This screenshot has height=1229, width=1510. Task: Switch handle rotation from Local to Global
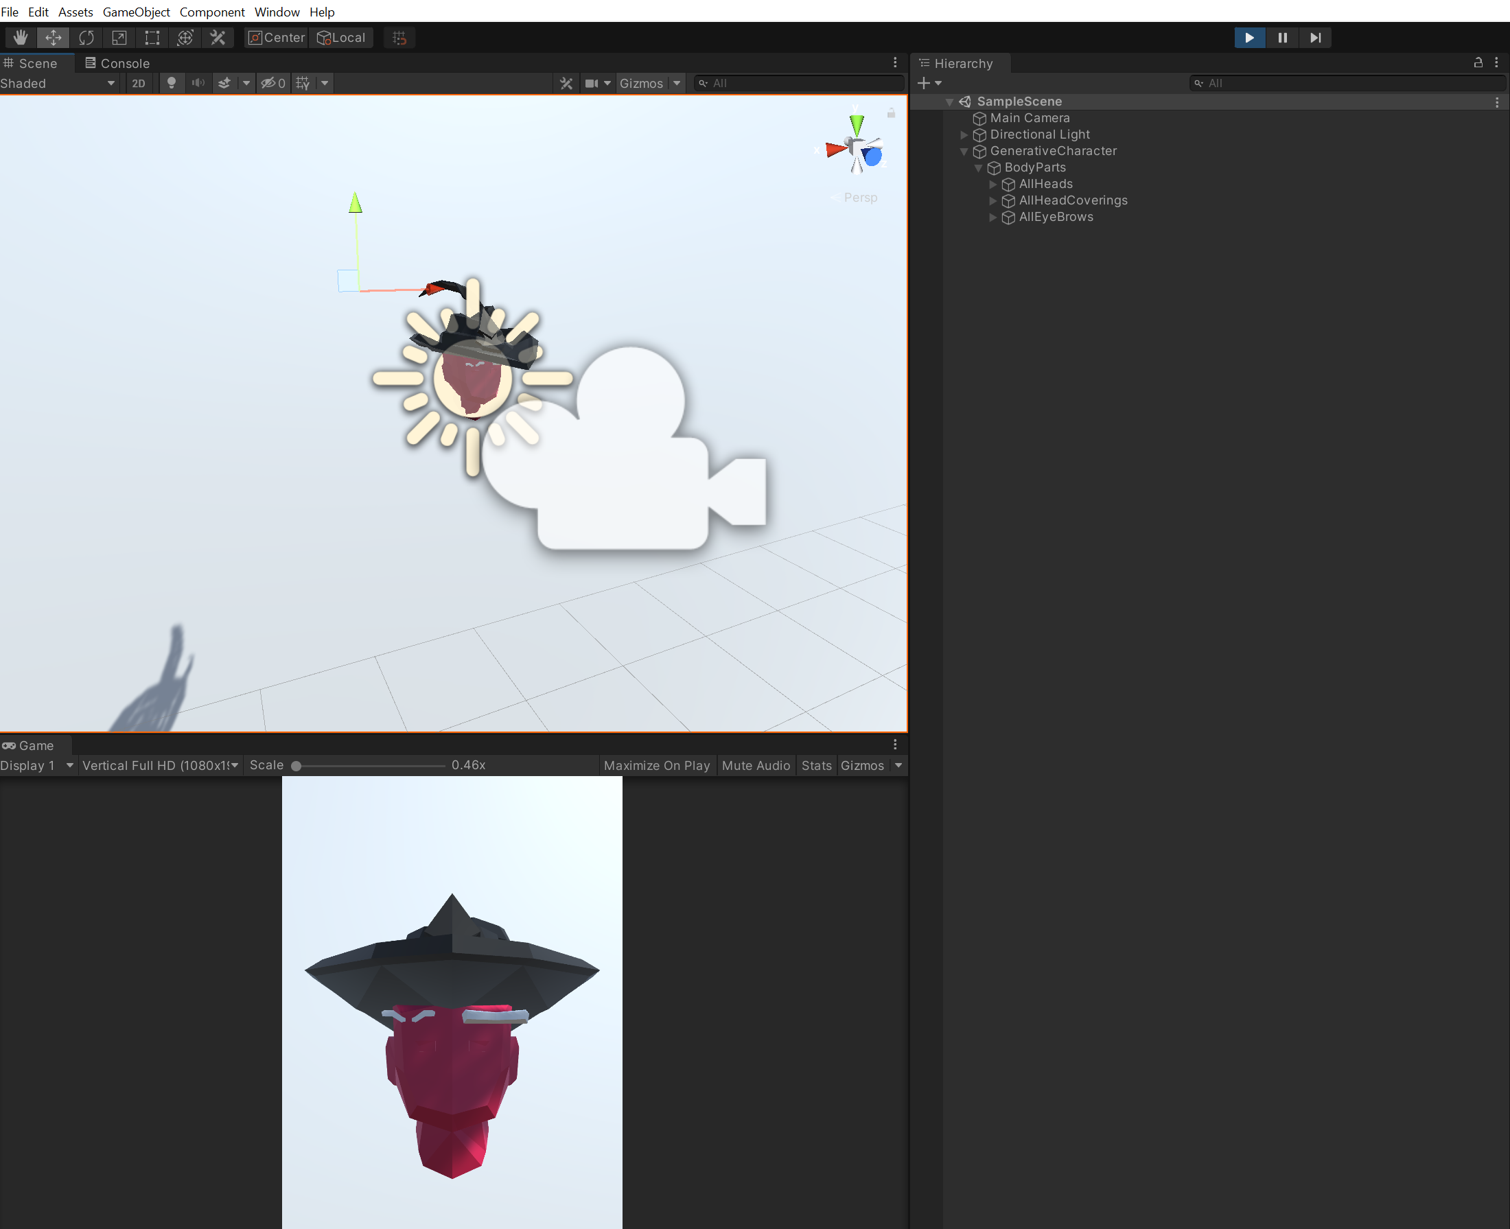point(342,38)
